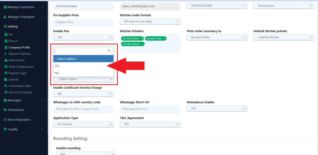Click the Loyalty trophy icon
This screenshot has height=155, width=318.
click(x=5, y=129)
